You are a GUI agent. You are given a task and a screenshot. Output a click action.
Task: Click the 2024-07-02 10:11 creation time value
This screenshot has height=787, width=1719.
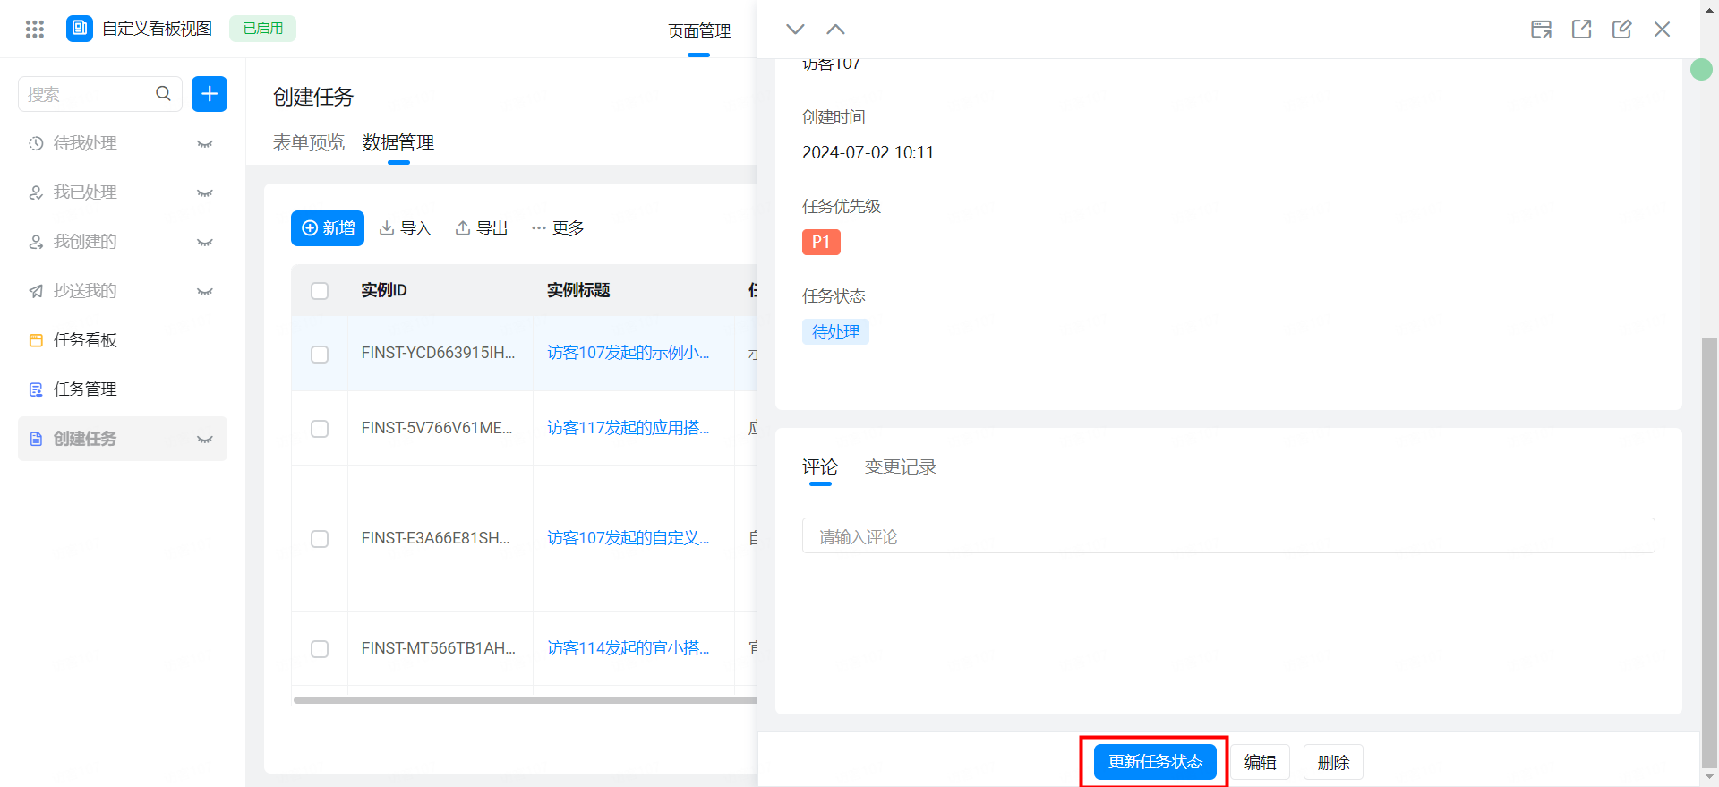click(x=868, y=153)
